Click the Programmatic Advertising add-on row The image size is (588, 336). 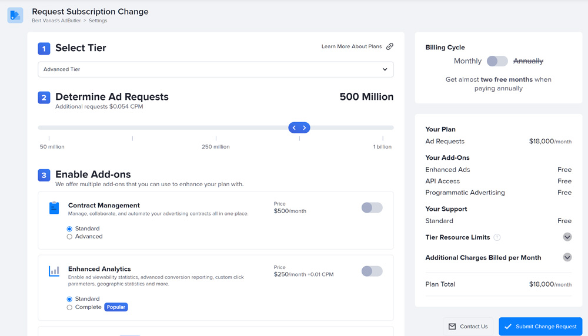(x=499, y=193)
